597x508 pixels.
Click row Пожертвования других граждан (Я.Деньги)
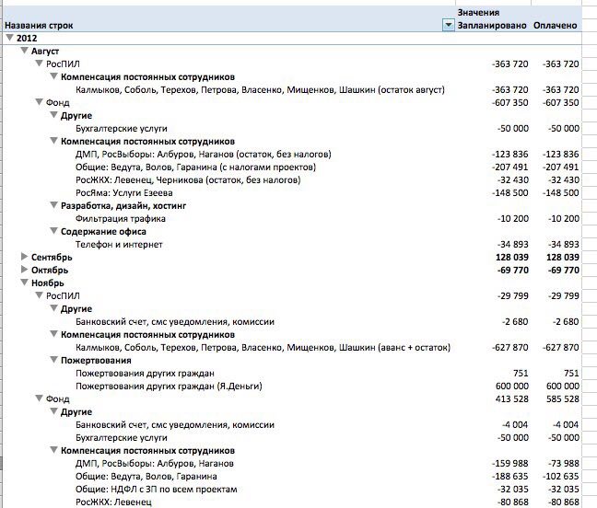pyautogui.click(x=169, y=387)
